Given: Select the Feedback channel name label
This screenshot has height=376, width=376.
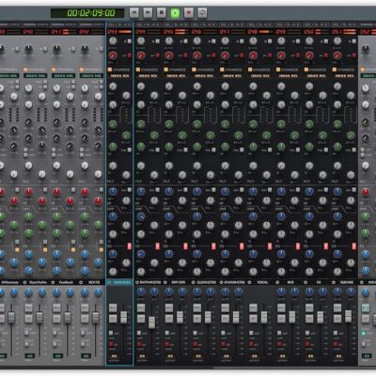Looking at the screenshot, I should (66, 282).
